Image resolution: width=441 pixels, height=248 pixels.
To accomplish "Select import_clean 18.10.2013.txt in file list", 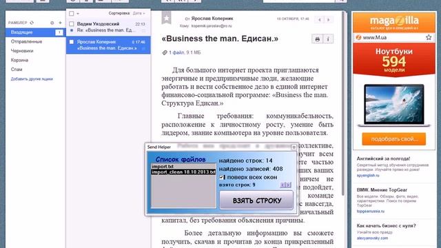I will tap(183, 172).
